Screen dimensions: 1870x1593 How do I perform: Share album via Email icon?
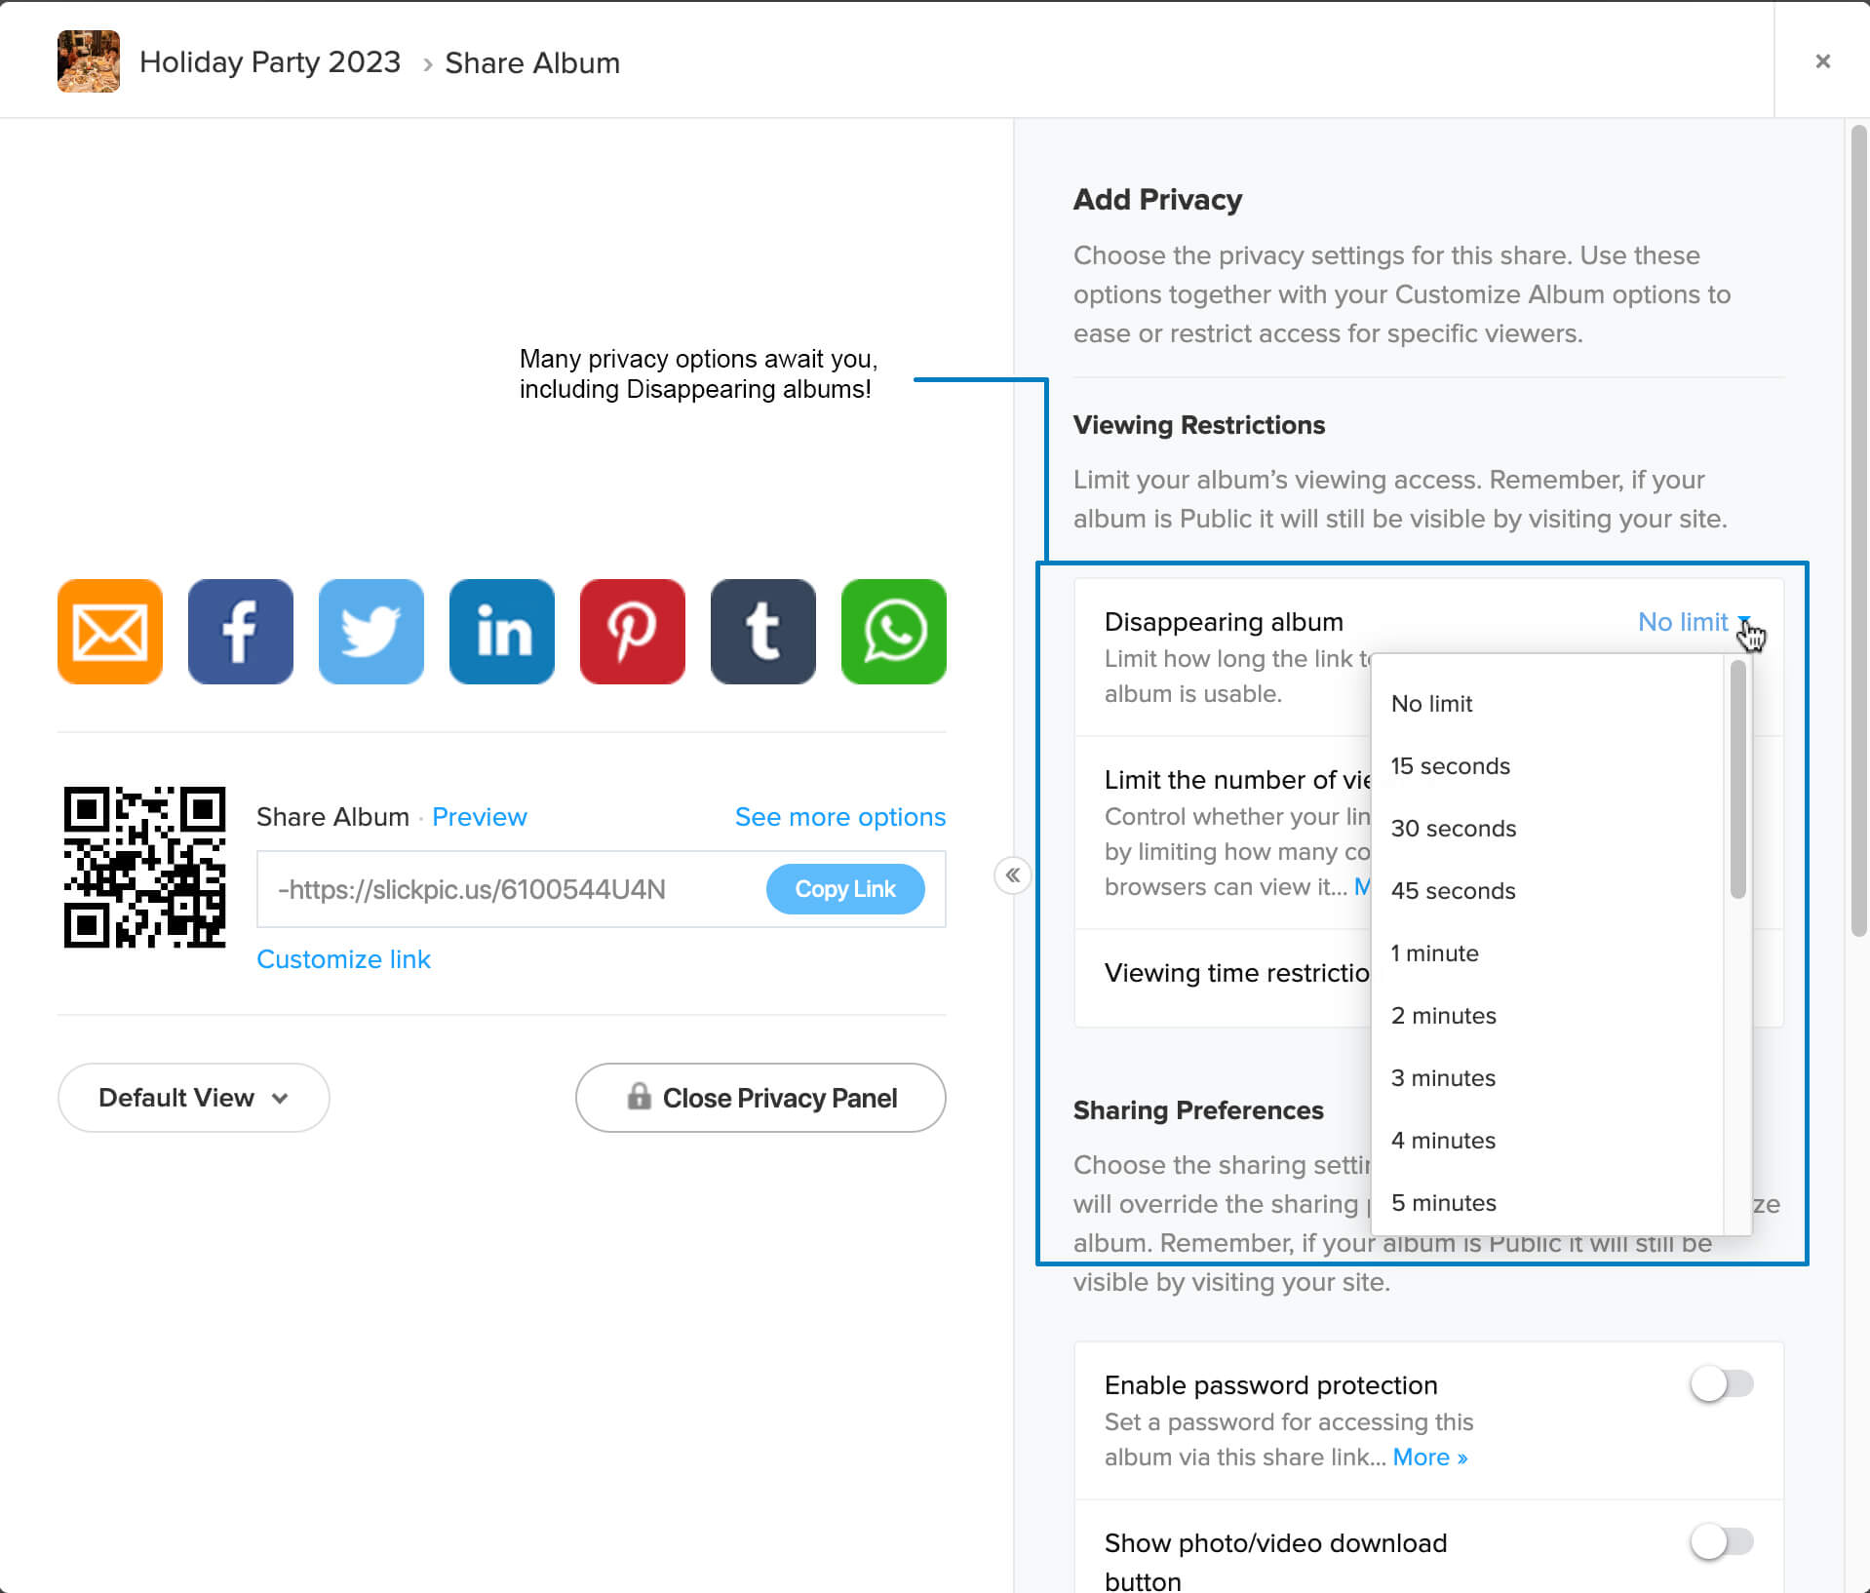[x=110, y=632]
